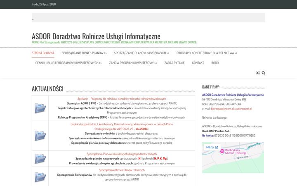Email biuro@asdor.com.pl address link
The width and height of the screenshot is (297, 186).
click(x=223, y=109)
